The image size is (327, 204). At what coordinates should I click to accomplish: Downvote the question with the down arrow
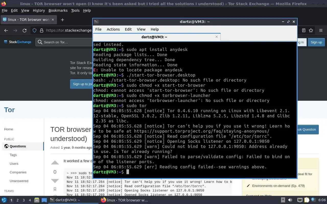(55, 181)
